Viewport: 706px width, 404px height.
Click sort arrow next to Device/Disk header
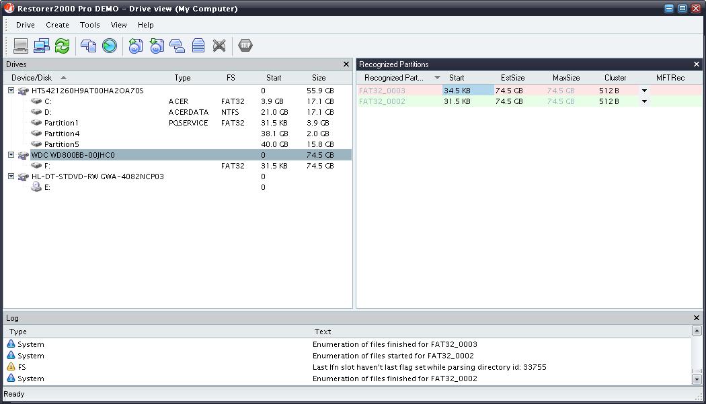click(x=63, y=78)
